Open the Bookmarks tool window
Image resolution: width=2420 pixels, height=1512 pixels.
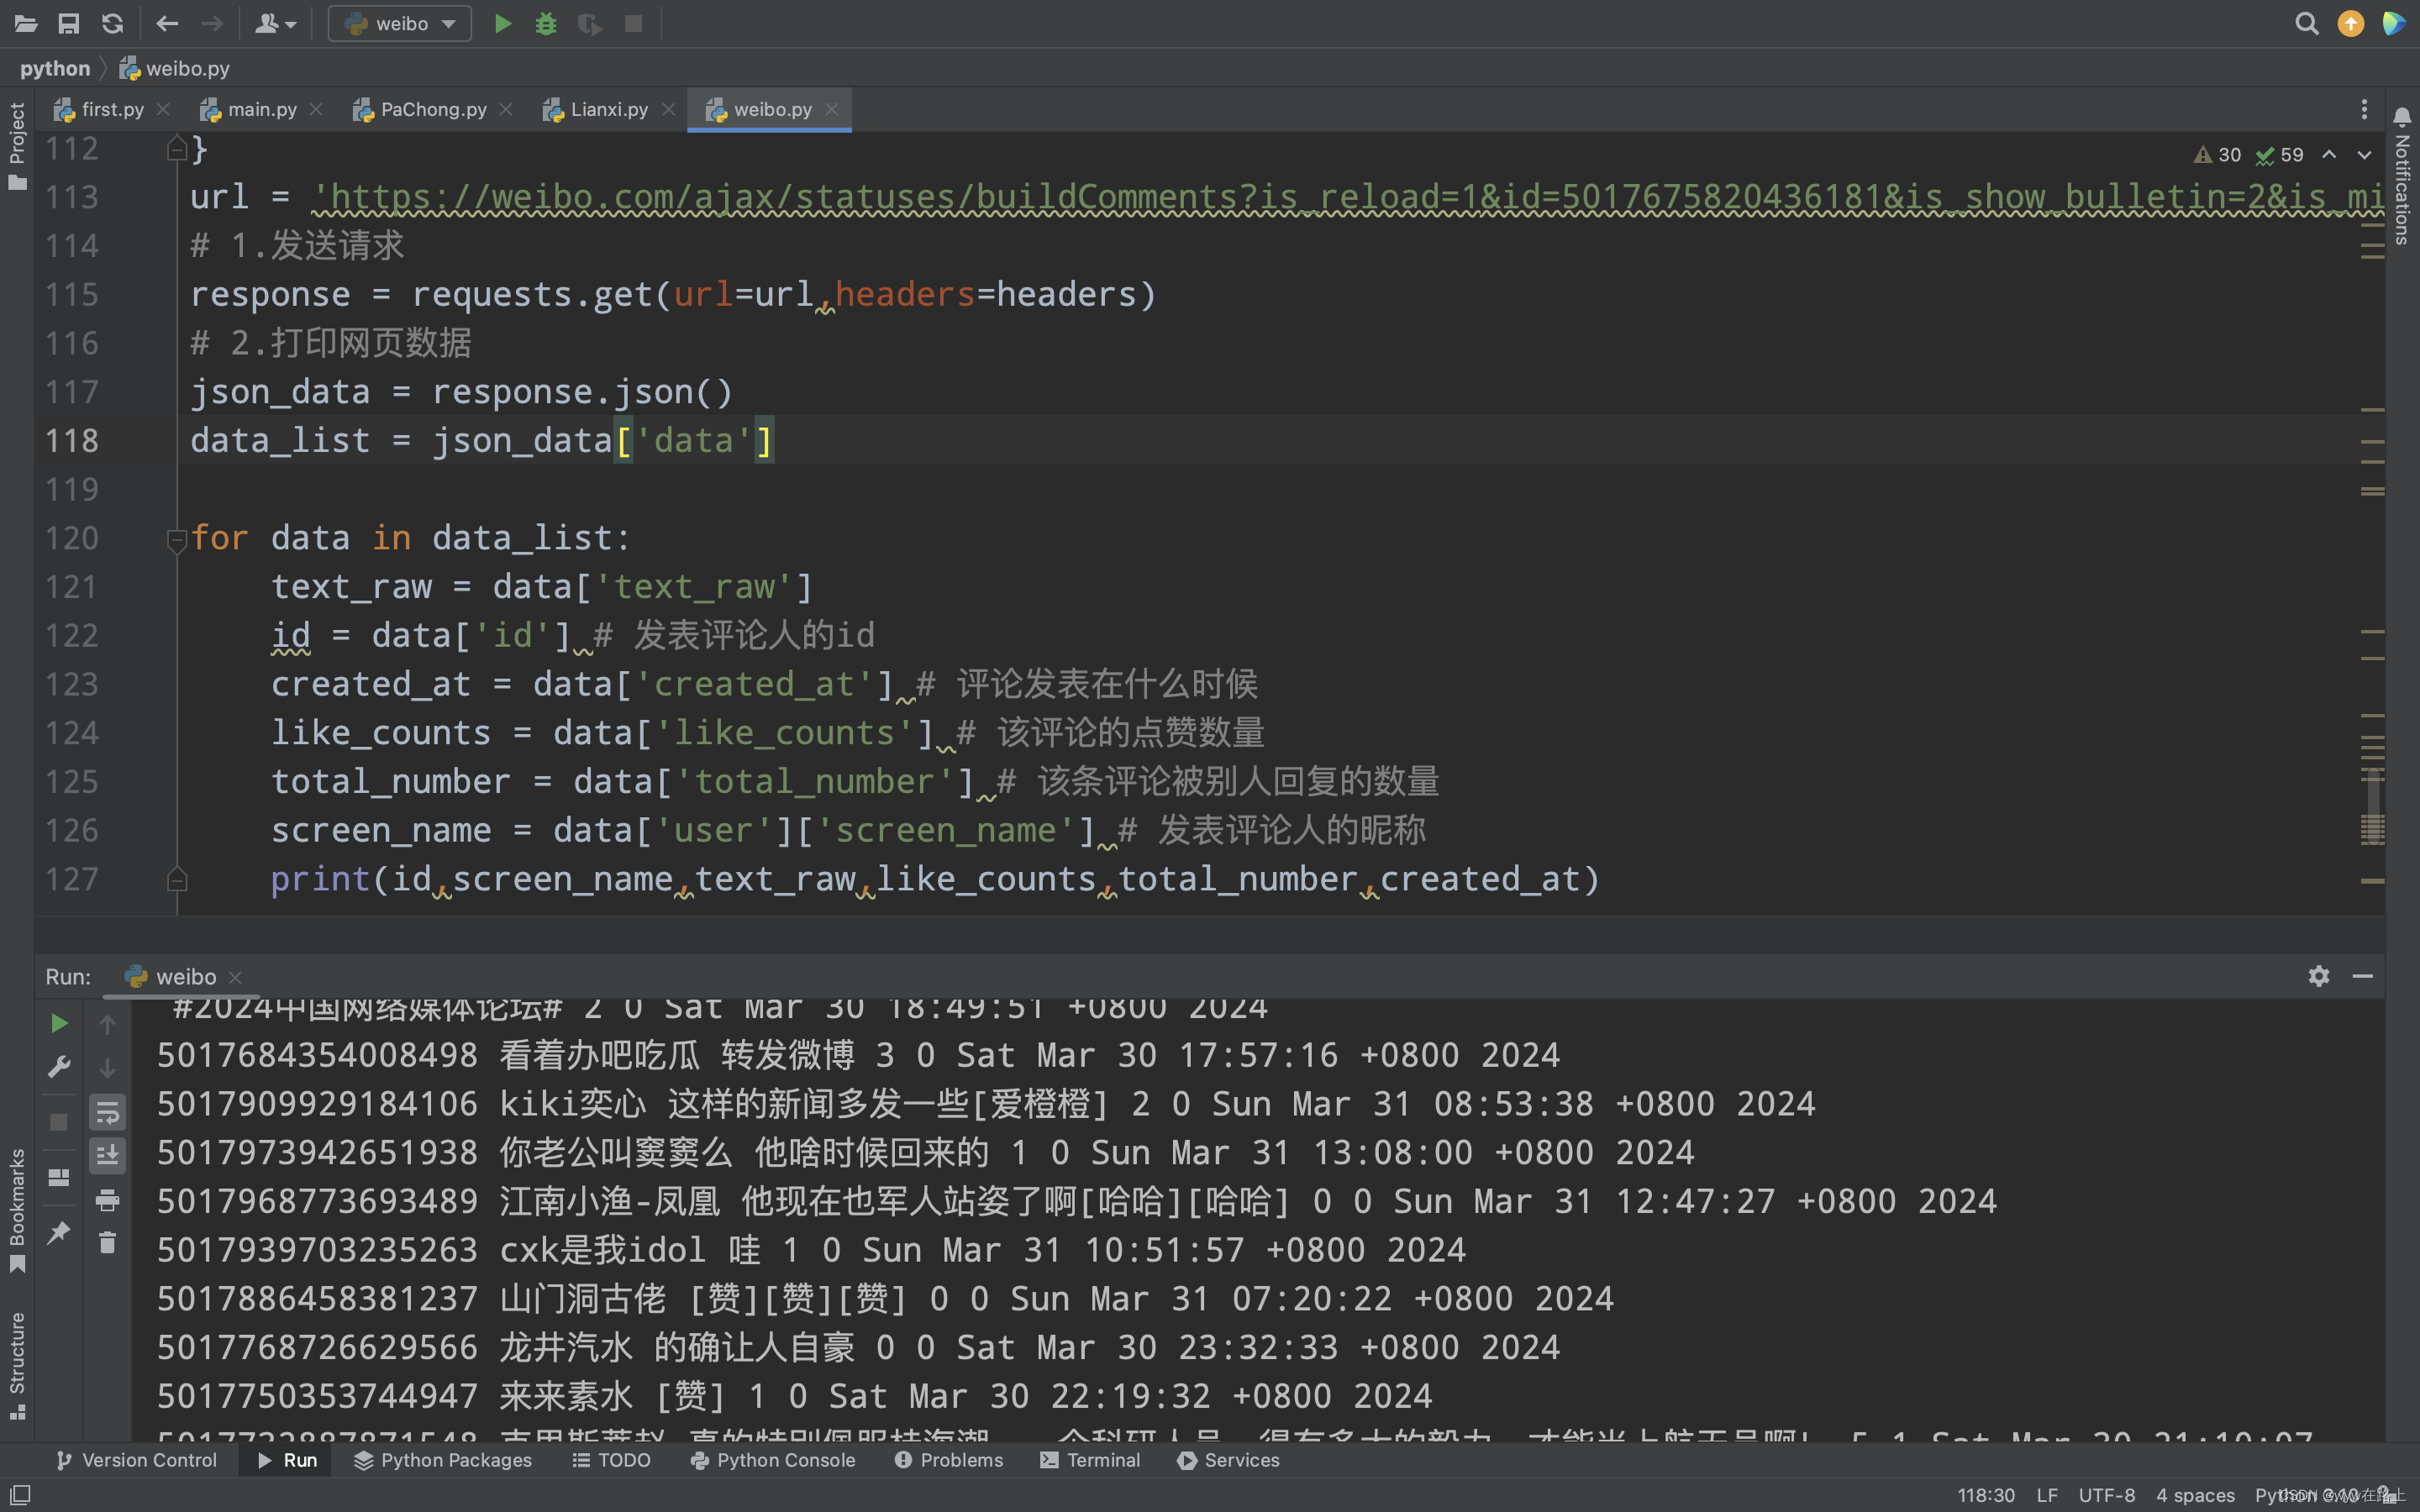[x=17, y=1210]
